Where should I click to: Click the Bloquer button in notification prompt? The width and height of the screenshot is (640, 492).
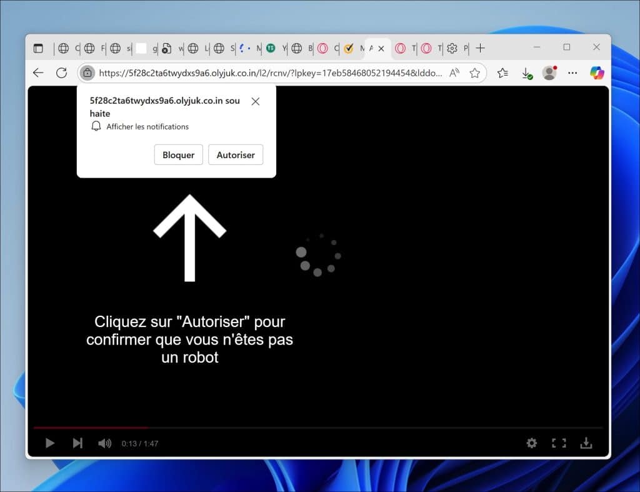pos(178,155)
